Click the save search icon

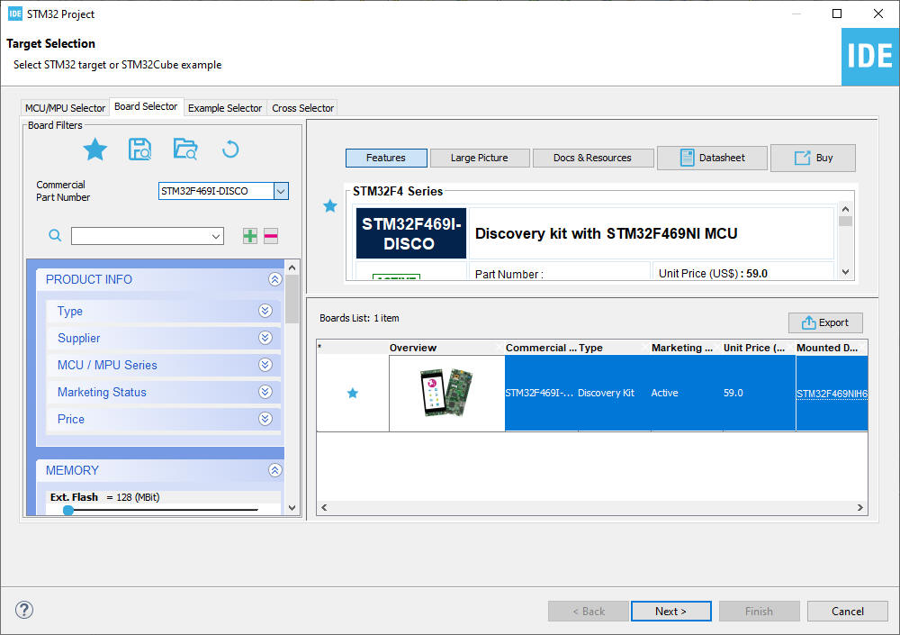pyautogui.click(x=139, y=150)
